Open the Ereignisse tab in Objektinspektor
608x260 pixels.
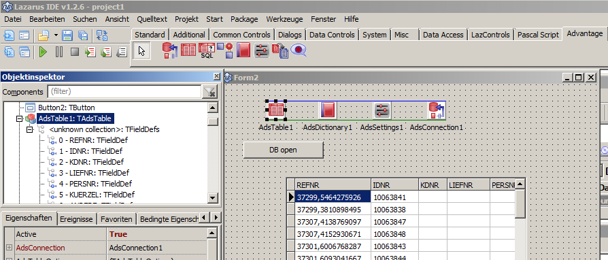76,219
